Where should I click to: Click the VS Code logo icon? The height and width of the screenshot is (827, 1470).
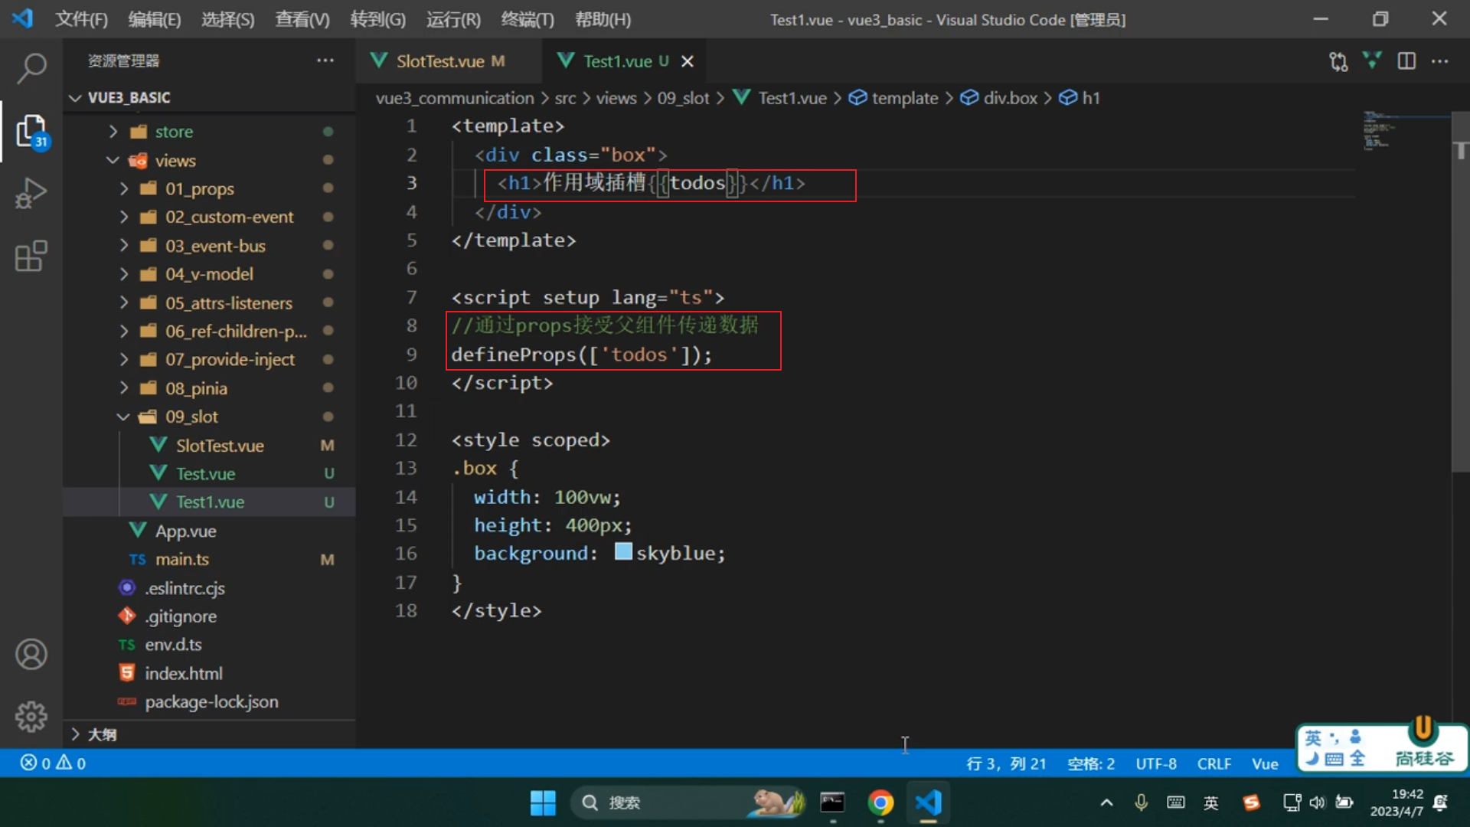(22, 18)
